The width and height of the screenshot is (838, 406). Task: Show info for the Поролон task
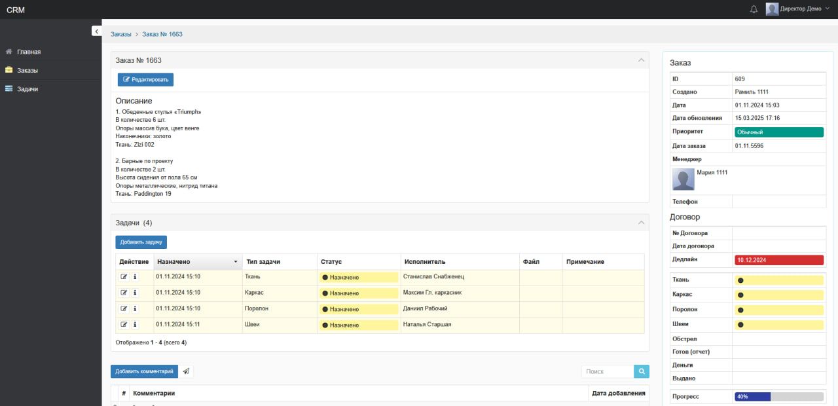135,308
